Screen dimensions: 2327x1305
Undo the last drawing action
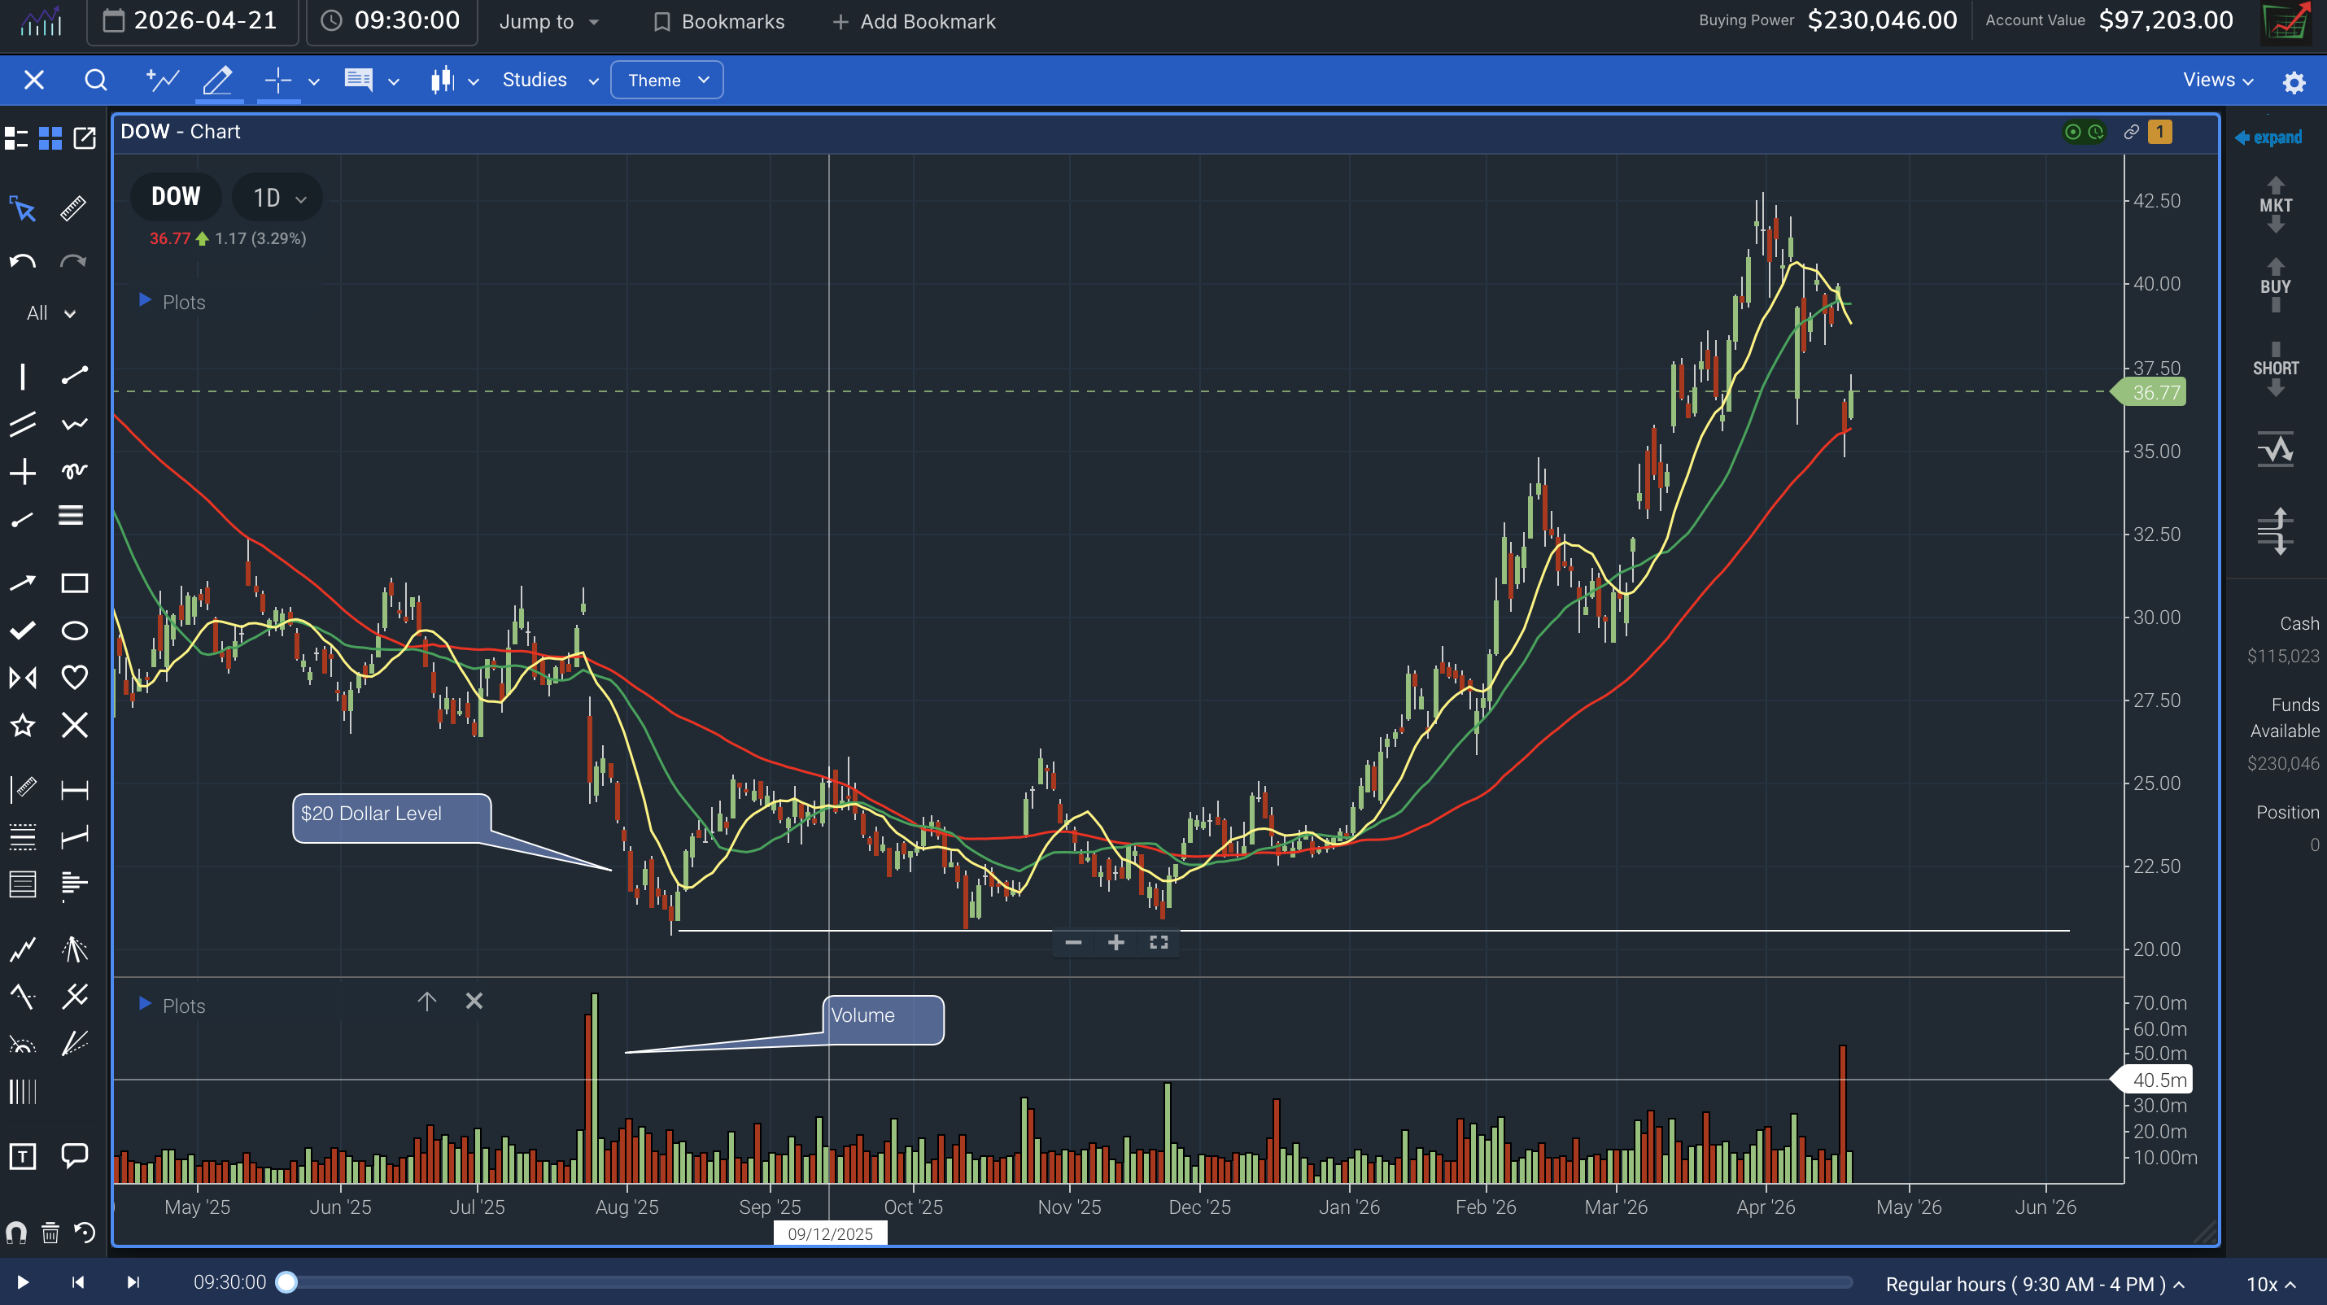22,261
